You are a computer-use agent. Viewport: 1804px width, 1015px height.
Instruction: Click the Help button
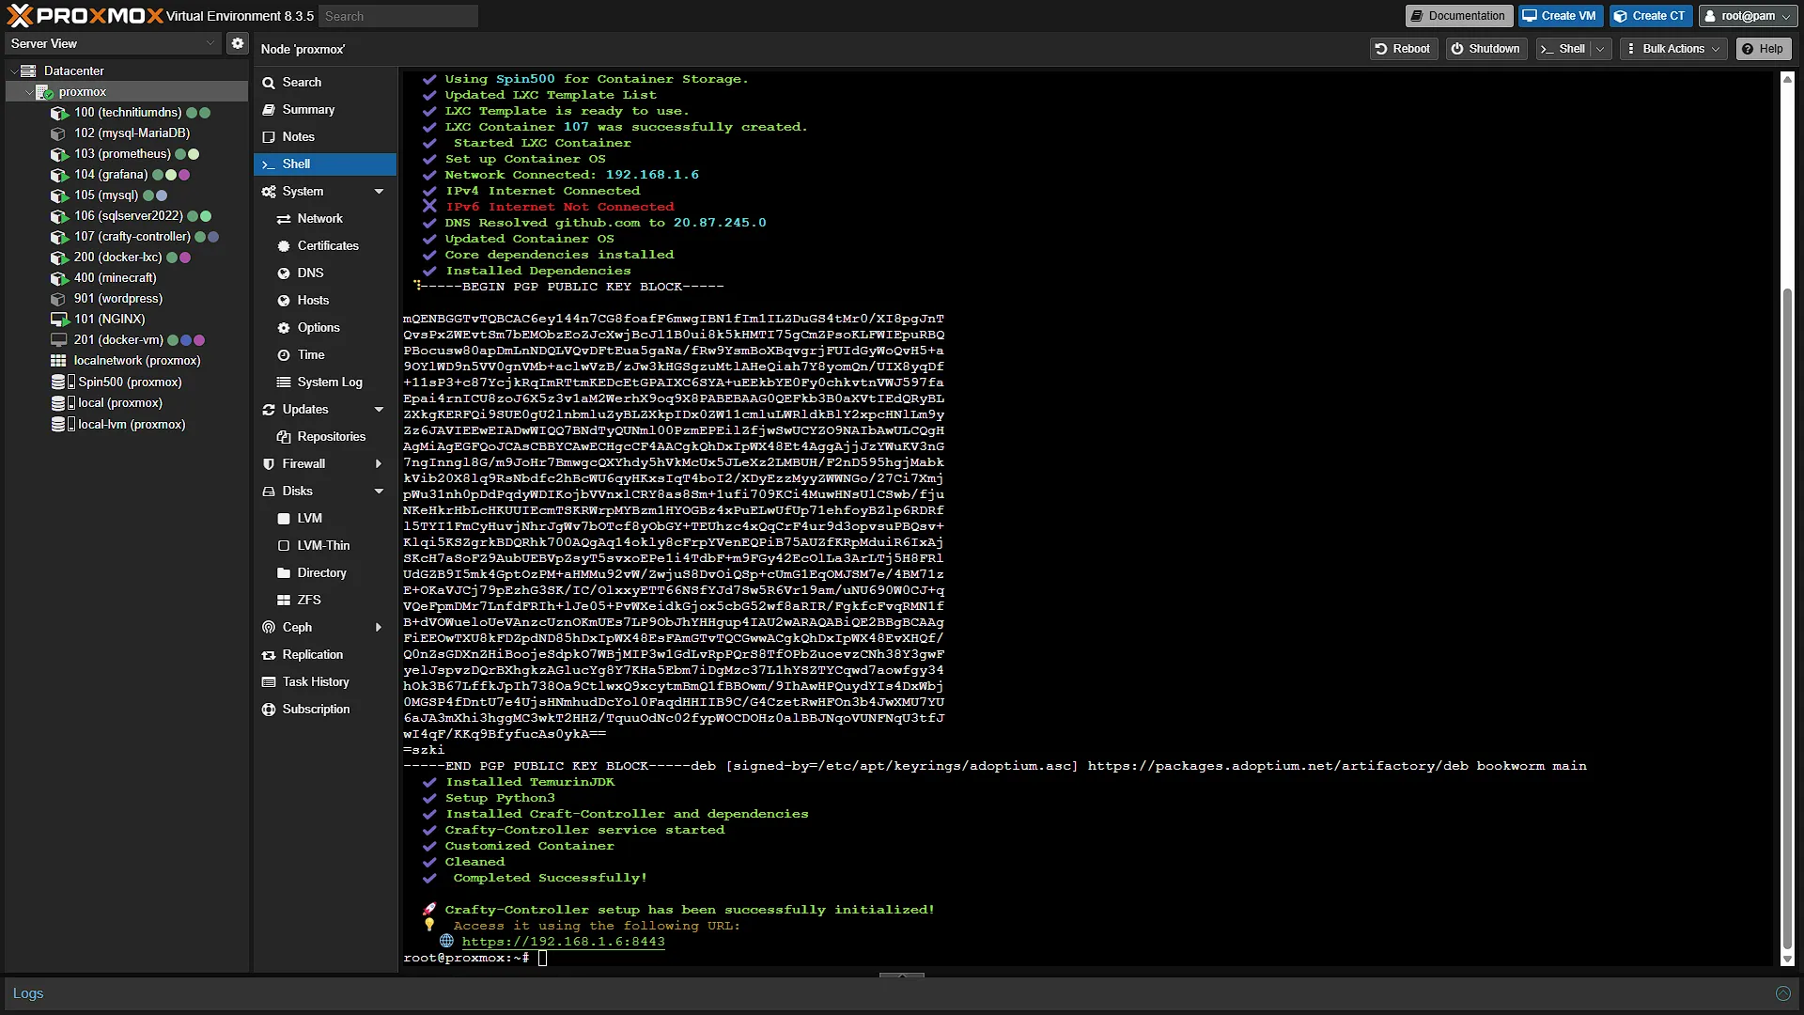(x=1763, y=49)
